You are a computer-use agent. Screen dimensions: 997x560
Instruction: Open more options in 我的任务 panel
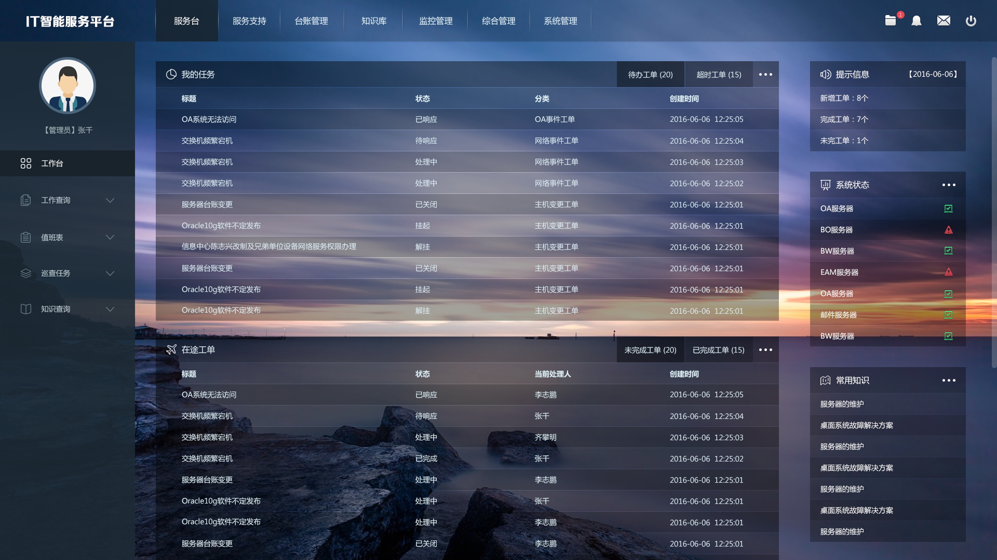765,74
